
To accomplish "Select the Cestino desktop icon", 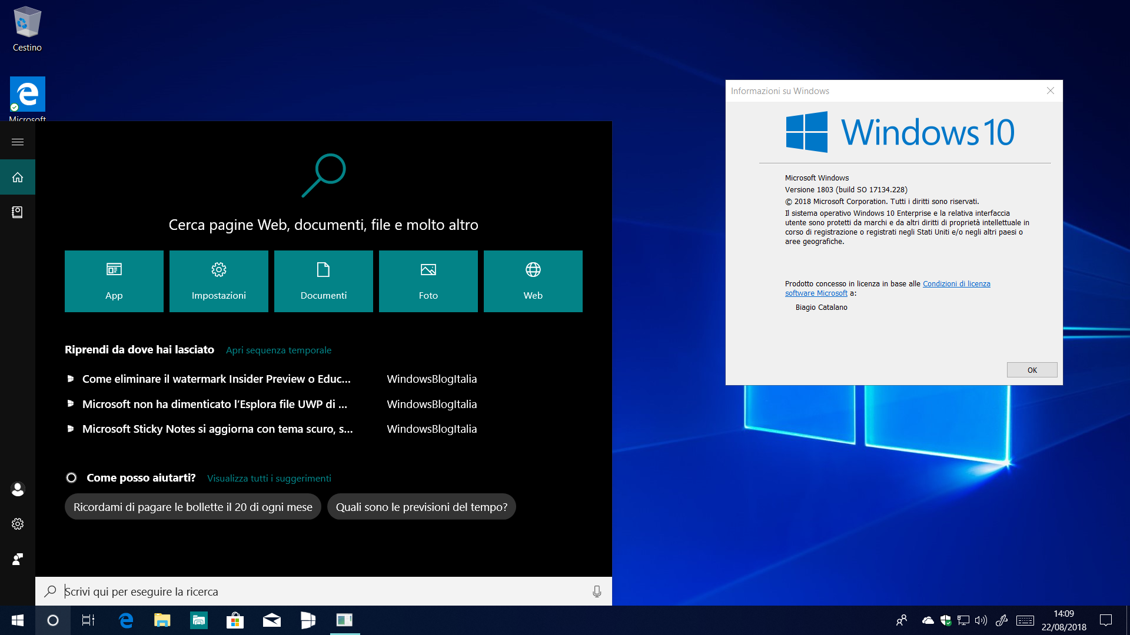I will [27, 29].
